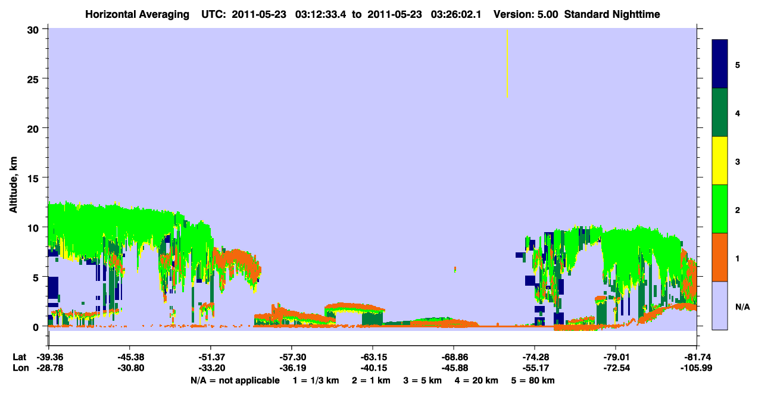Viewport: 774px width, 397px height.
Task: Click longitude value -40.15
Action: pyautogui.click(x=372, y=368)
